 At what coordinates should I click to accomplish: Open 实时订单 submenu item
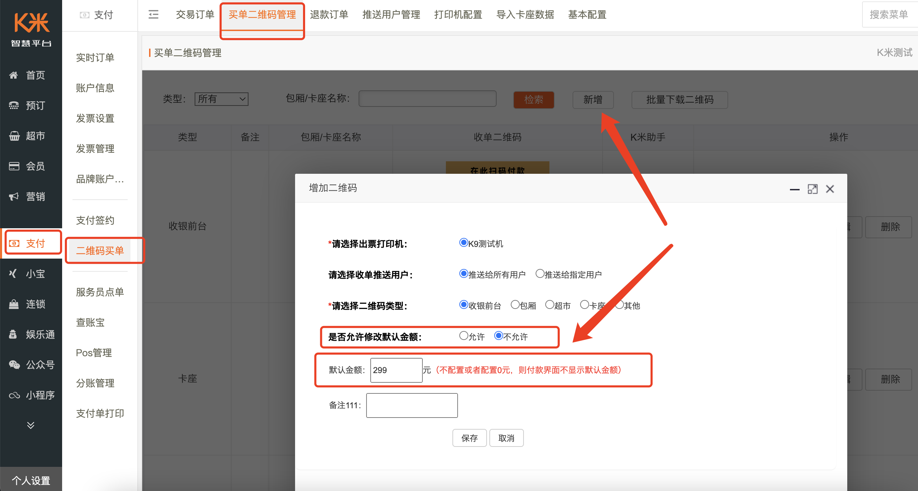pyautogui.click(x=95, y=57)
